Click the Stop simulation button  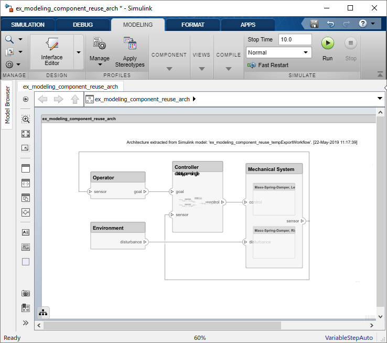pyautogui.click(x=351, y=49)
